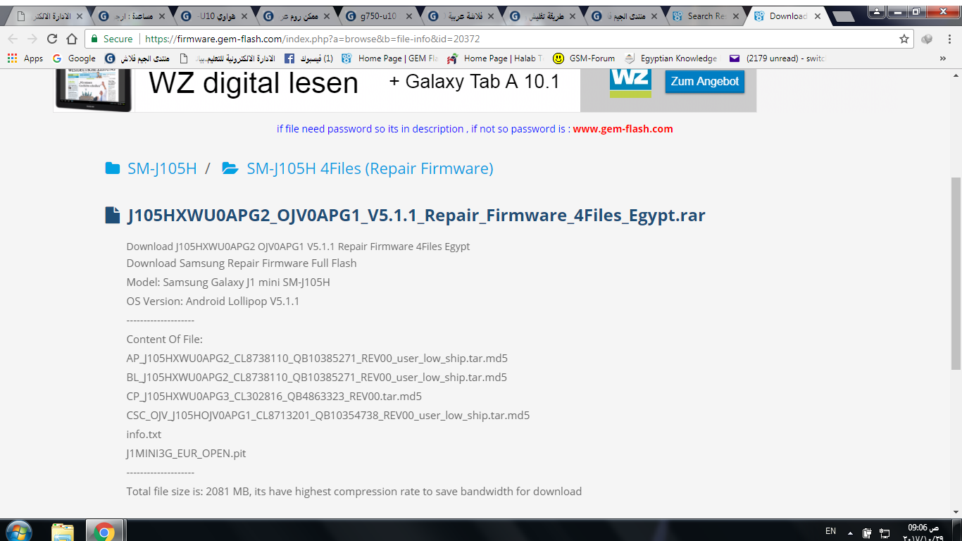Open SM-J105H 4Files (Repair Firmware) breadcrumb
Image resolution: width=962 pixels, height=541 pixels.
[370, 168]
